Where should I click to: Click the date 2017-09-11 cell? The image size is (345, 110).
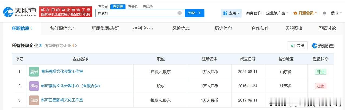point(248,100)
